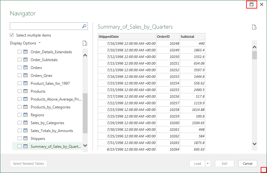Open the Display Options dropdown
Viewport: 267px width, 173px height.
(25, 43)
